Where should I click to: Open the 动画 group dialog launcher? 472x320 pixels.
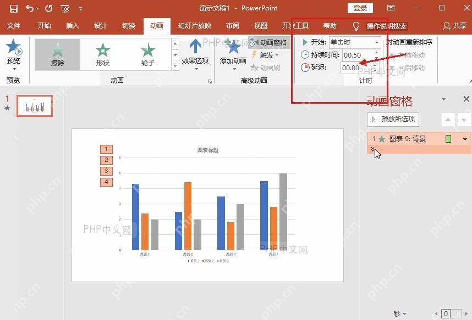210,81
